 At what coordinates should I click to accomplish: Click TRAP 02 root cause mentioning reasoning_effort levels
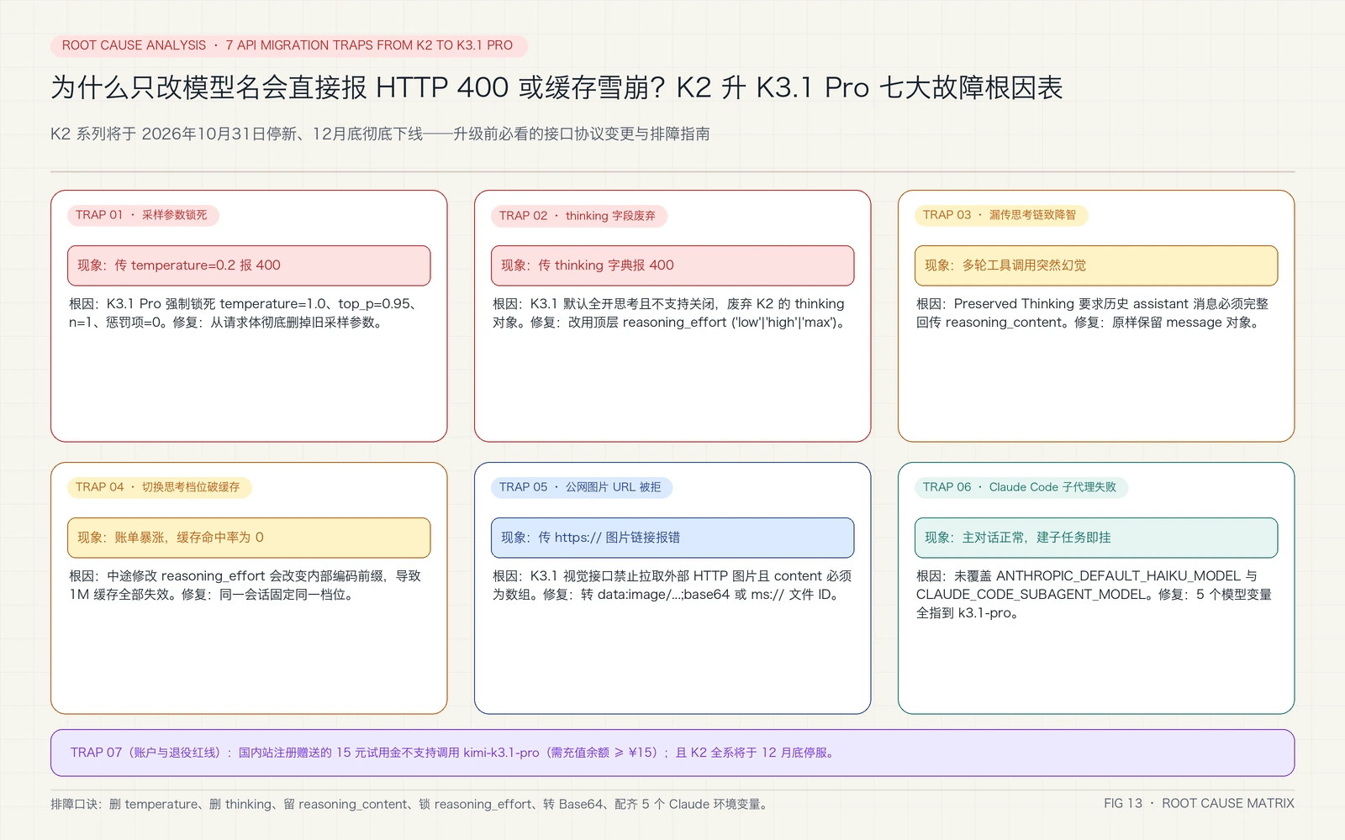[x=669, y=313]
